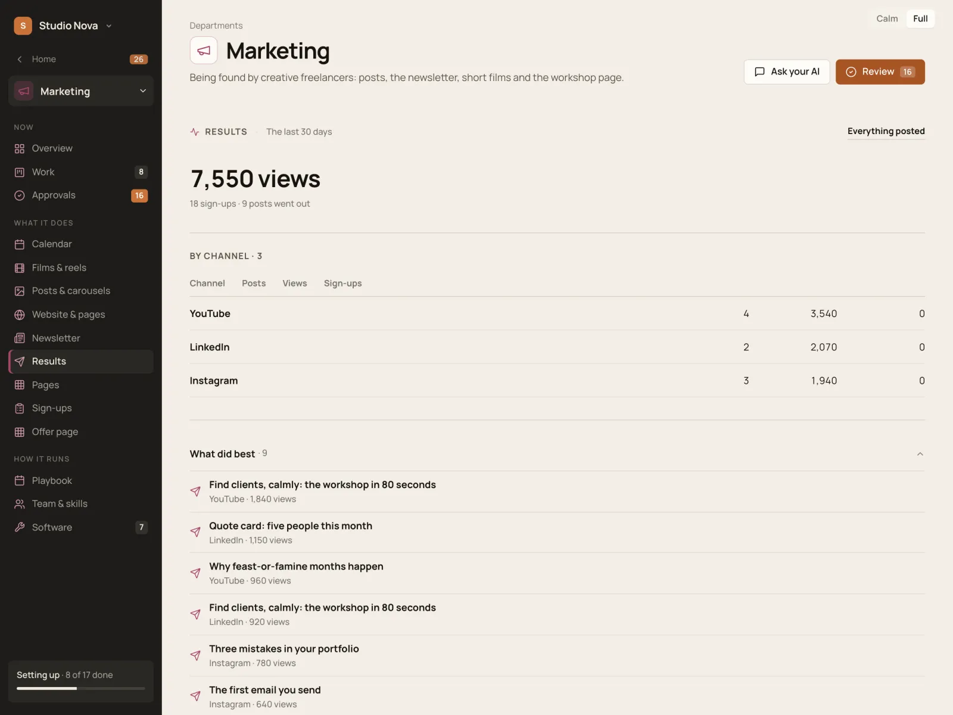
Task: Open Quote card: five people this month
Action: click(558, 533)
